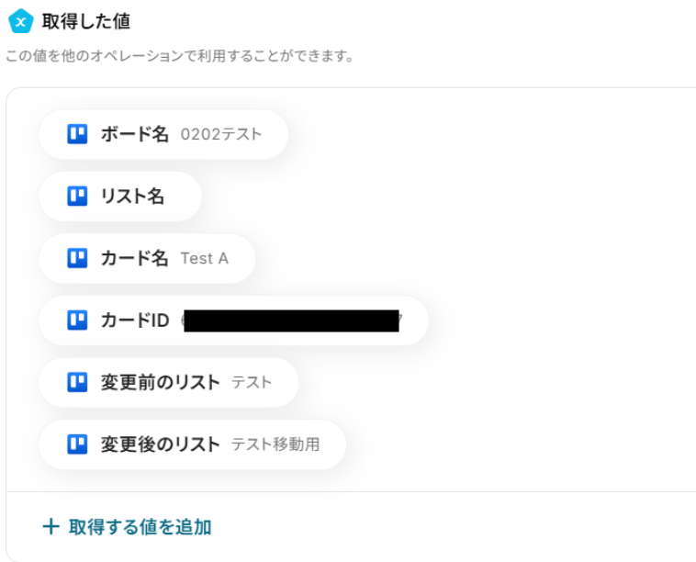Pick the カードID label
The width and height of the screenshot is (696, 562).
click(135, 320)
